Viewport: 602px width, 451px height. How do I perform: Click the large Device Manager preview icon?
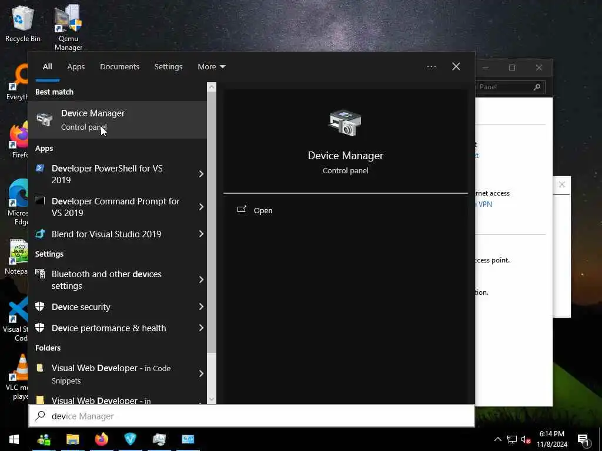(x=345, y=123)
